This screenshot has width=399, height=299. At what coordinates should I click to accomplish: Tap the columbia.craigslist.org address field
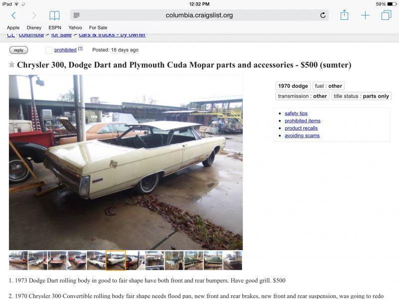pyautogui.click(x=199, y=15)
